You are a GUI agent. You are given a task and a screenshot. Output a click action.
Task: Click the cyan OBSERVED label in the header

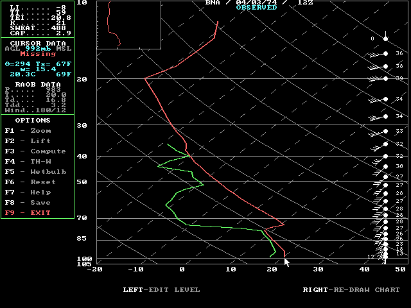(x=256, y=8)
